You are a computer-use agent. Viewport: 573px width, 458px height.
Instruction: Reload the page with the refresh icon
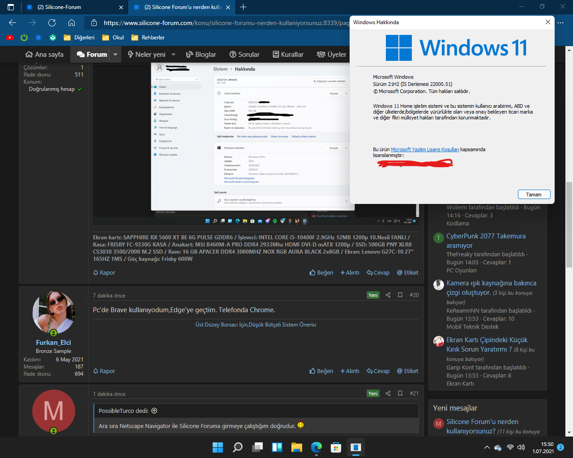point(52,23)
